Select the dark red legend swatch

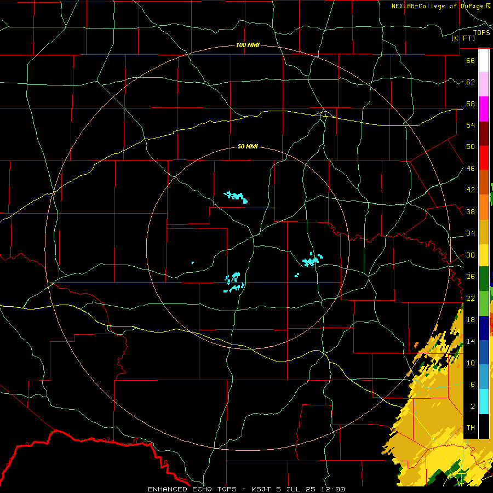484,134
